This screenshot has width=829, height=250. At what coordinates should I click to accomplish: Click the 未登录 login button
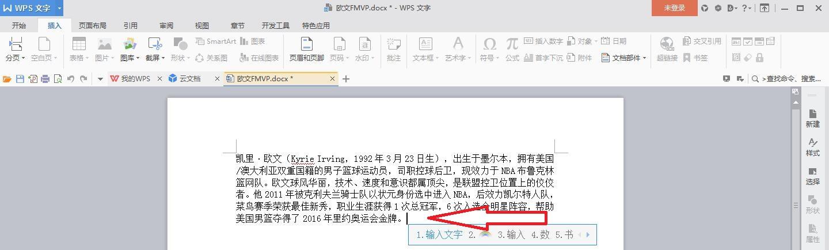675,8
